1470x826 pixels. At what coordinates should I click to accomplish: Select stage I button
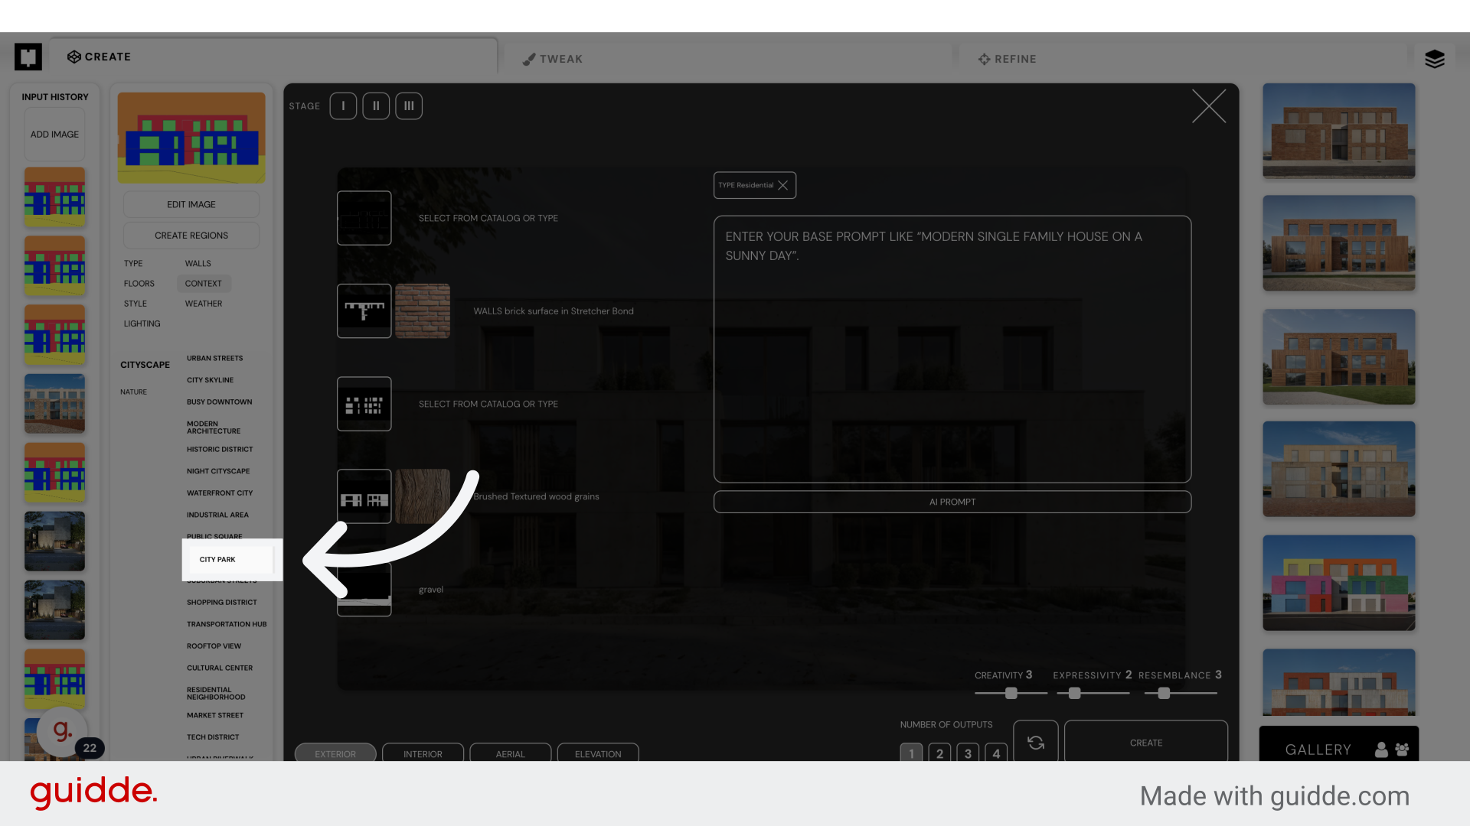pos(343,106)
